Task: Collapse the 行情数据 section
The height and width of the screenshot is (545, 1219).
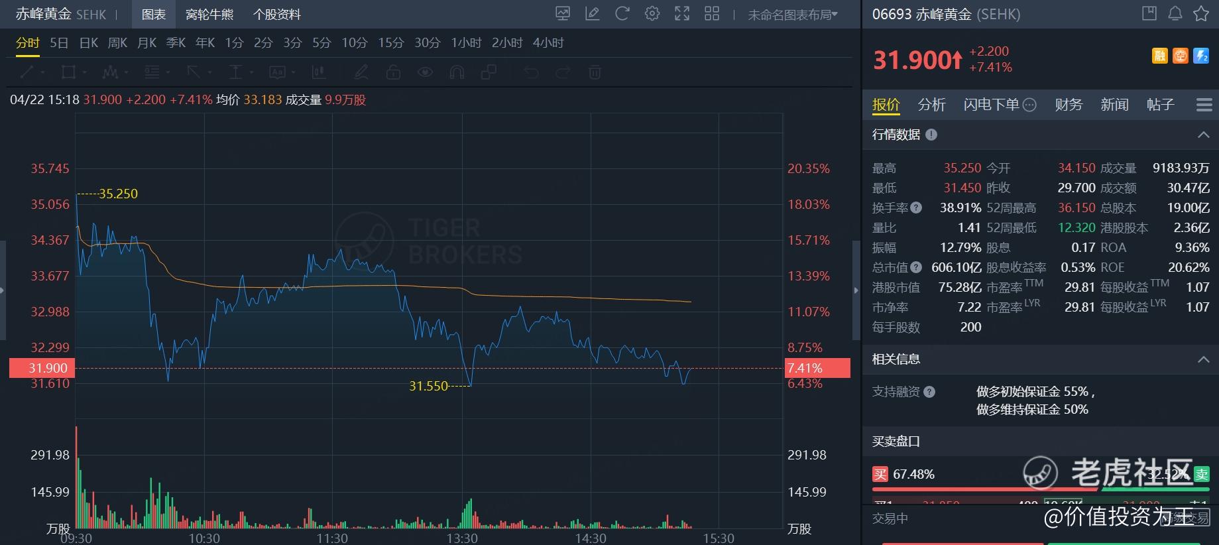Action: coord(1203,135)
